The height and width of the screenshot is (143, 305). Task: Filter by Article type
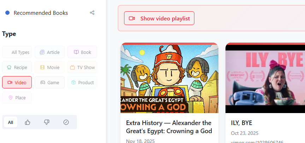pos(49,52)
